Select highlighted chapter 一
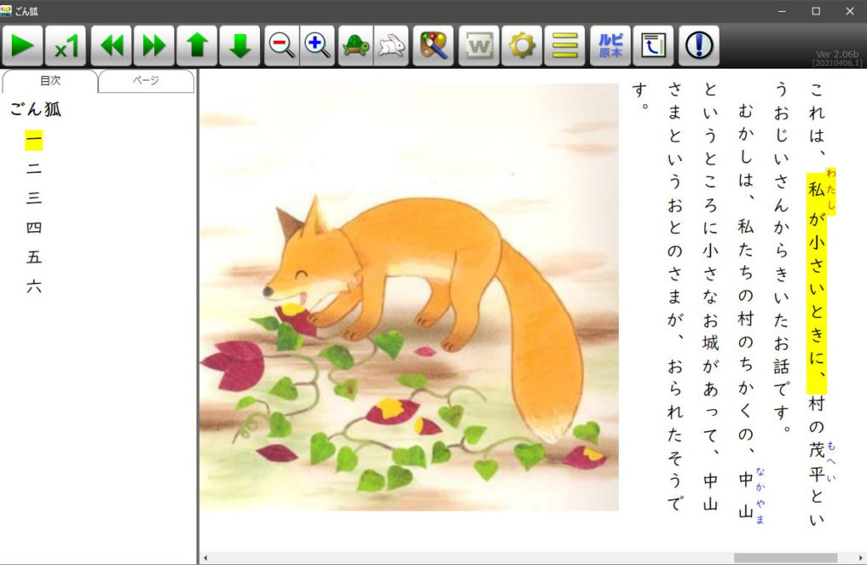867x565 pixels. (x=34, y=140)
